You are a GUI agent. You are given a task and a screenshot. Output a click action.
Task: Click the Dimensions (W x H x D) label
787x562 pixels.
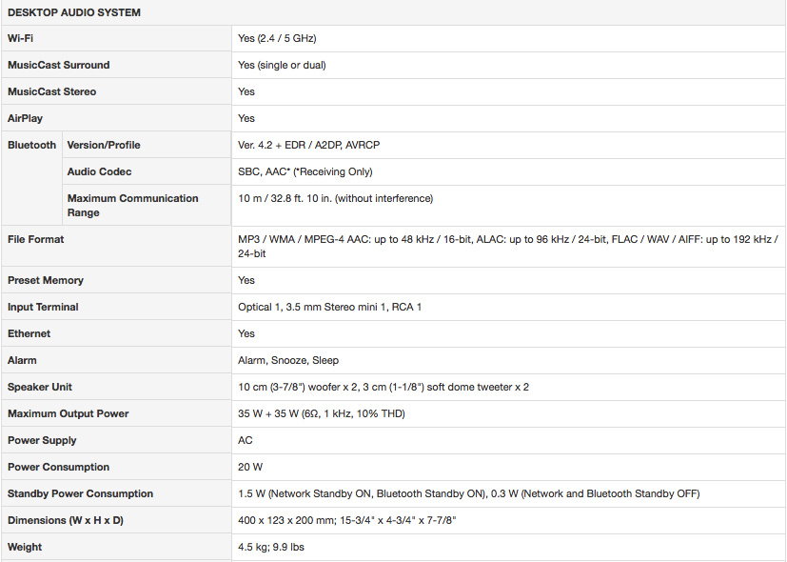tap(66, 520)
